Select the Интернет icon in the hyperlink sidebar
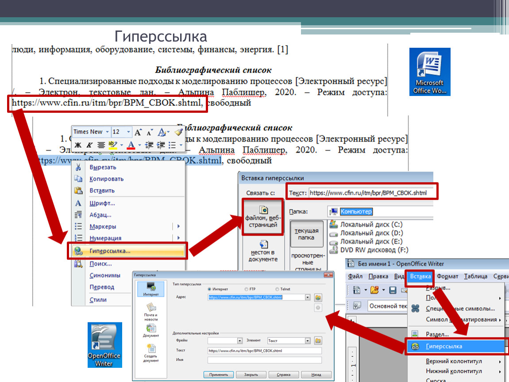The height and width of the screenshot is (382, 509). click(150, 288)
